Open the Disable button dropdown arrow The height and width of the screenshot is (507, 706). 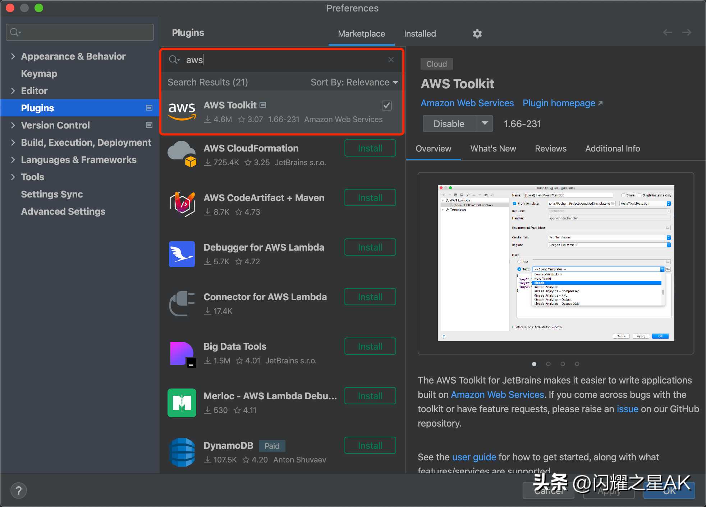click(x=485, y=124)
